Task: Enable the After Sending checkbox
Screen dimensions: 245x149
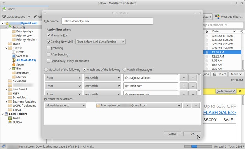Action: 48,54
